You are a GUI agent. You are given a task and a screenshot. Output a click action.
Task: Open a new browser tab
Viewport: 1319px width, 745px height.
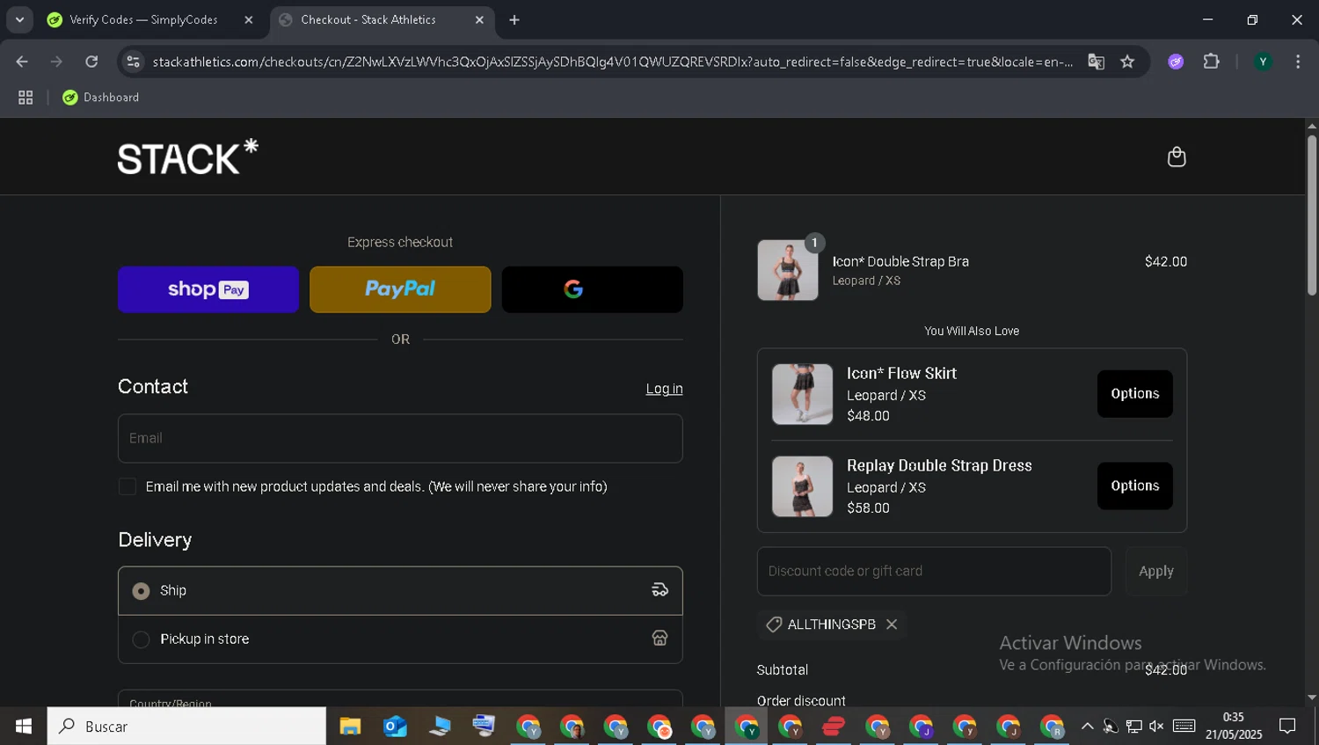click(514, 20)
